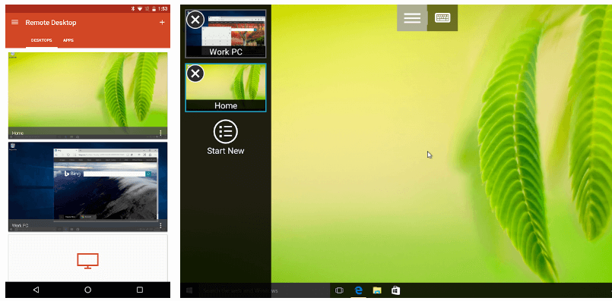This screenshot has height=301, width=612.
Task: Click the Bluetooth status bar icon
Action: click(x=133, y=8)
